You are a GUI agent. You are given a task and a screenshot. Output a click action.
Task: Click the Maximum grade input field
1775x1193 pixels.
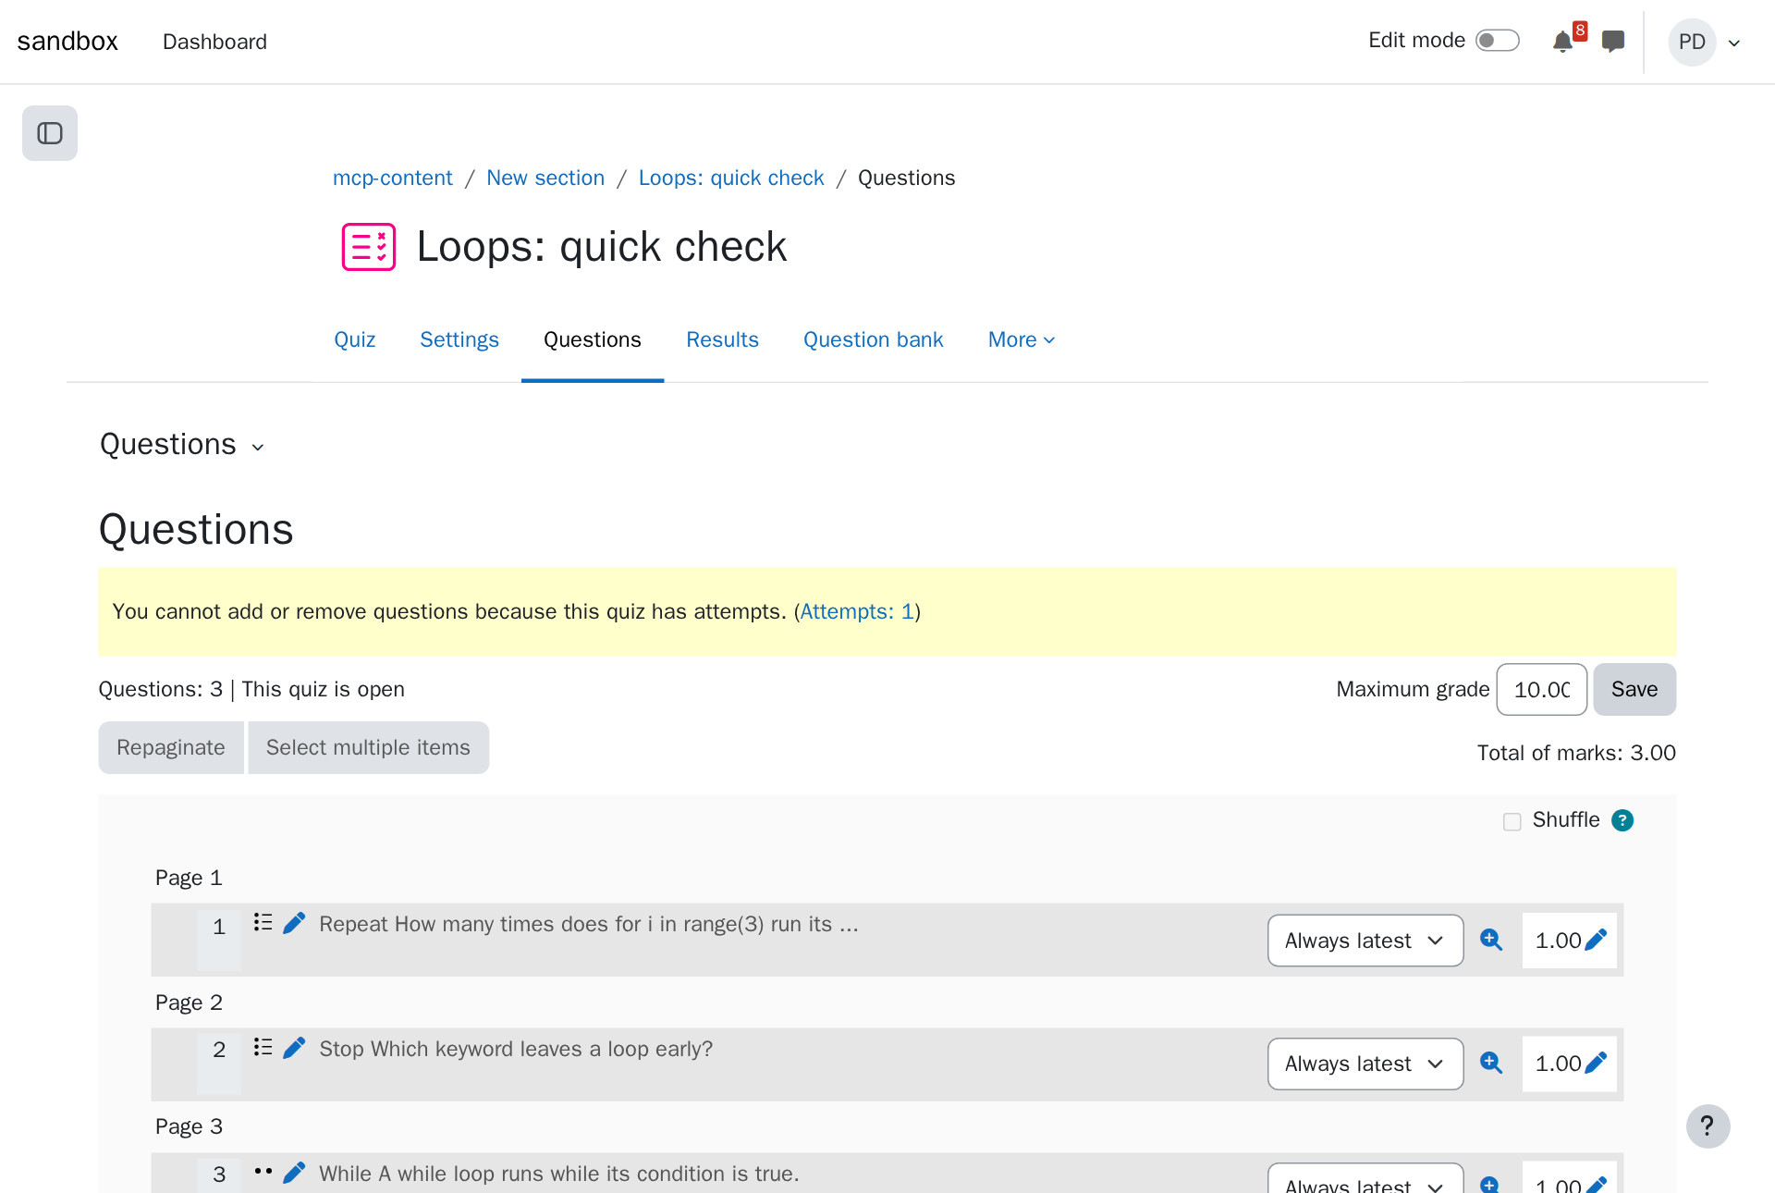click(1542, 689)
